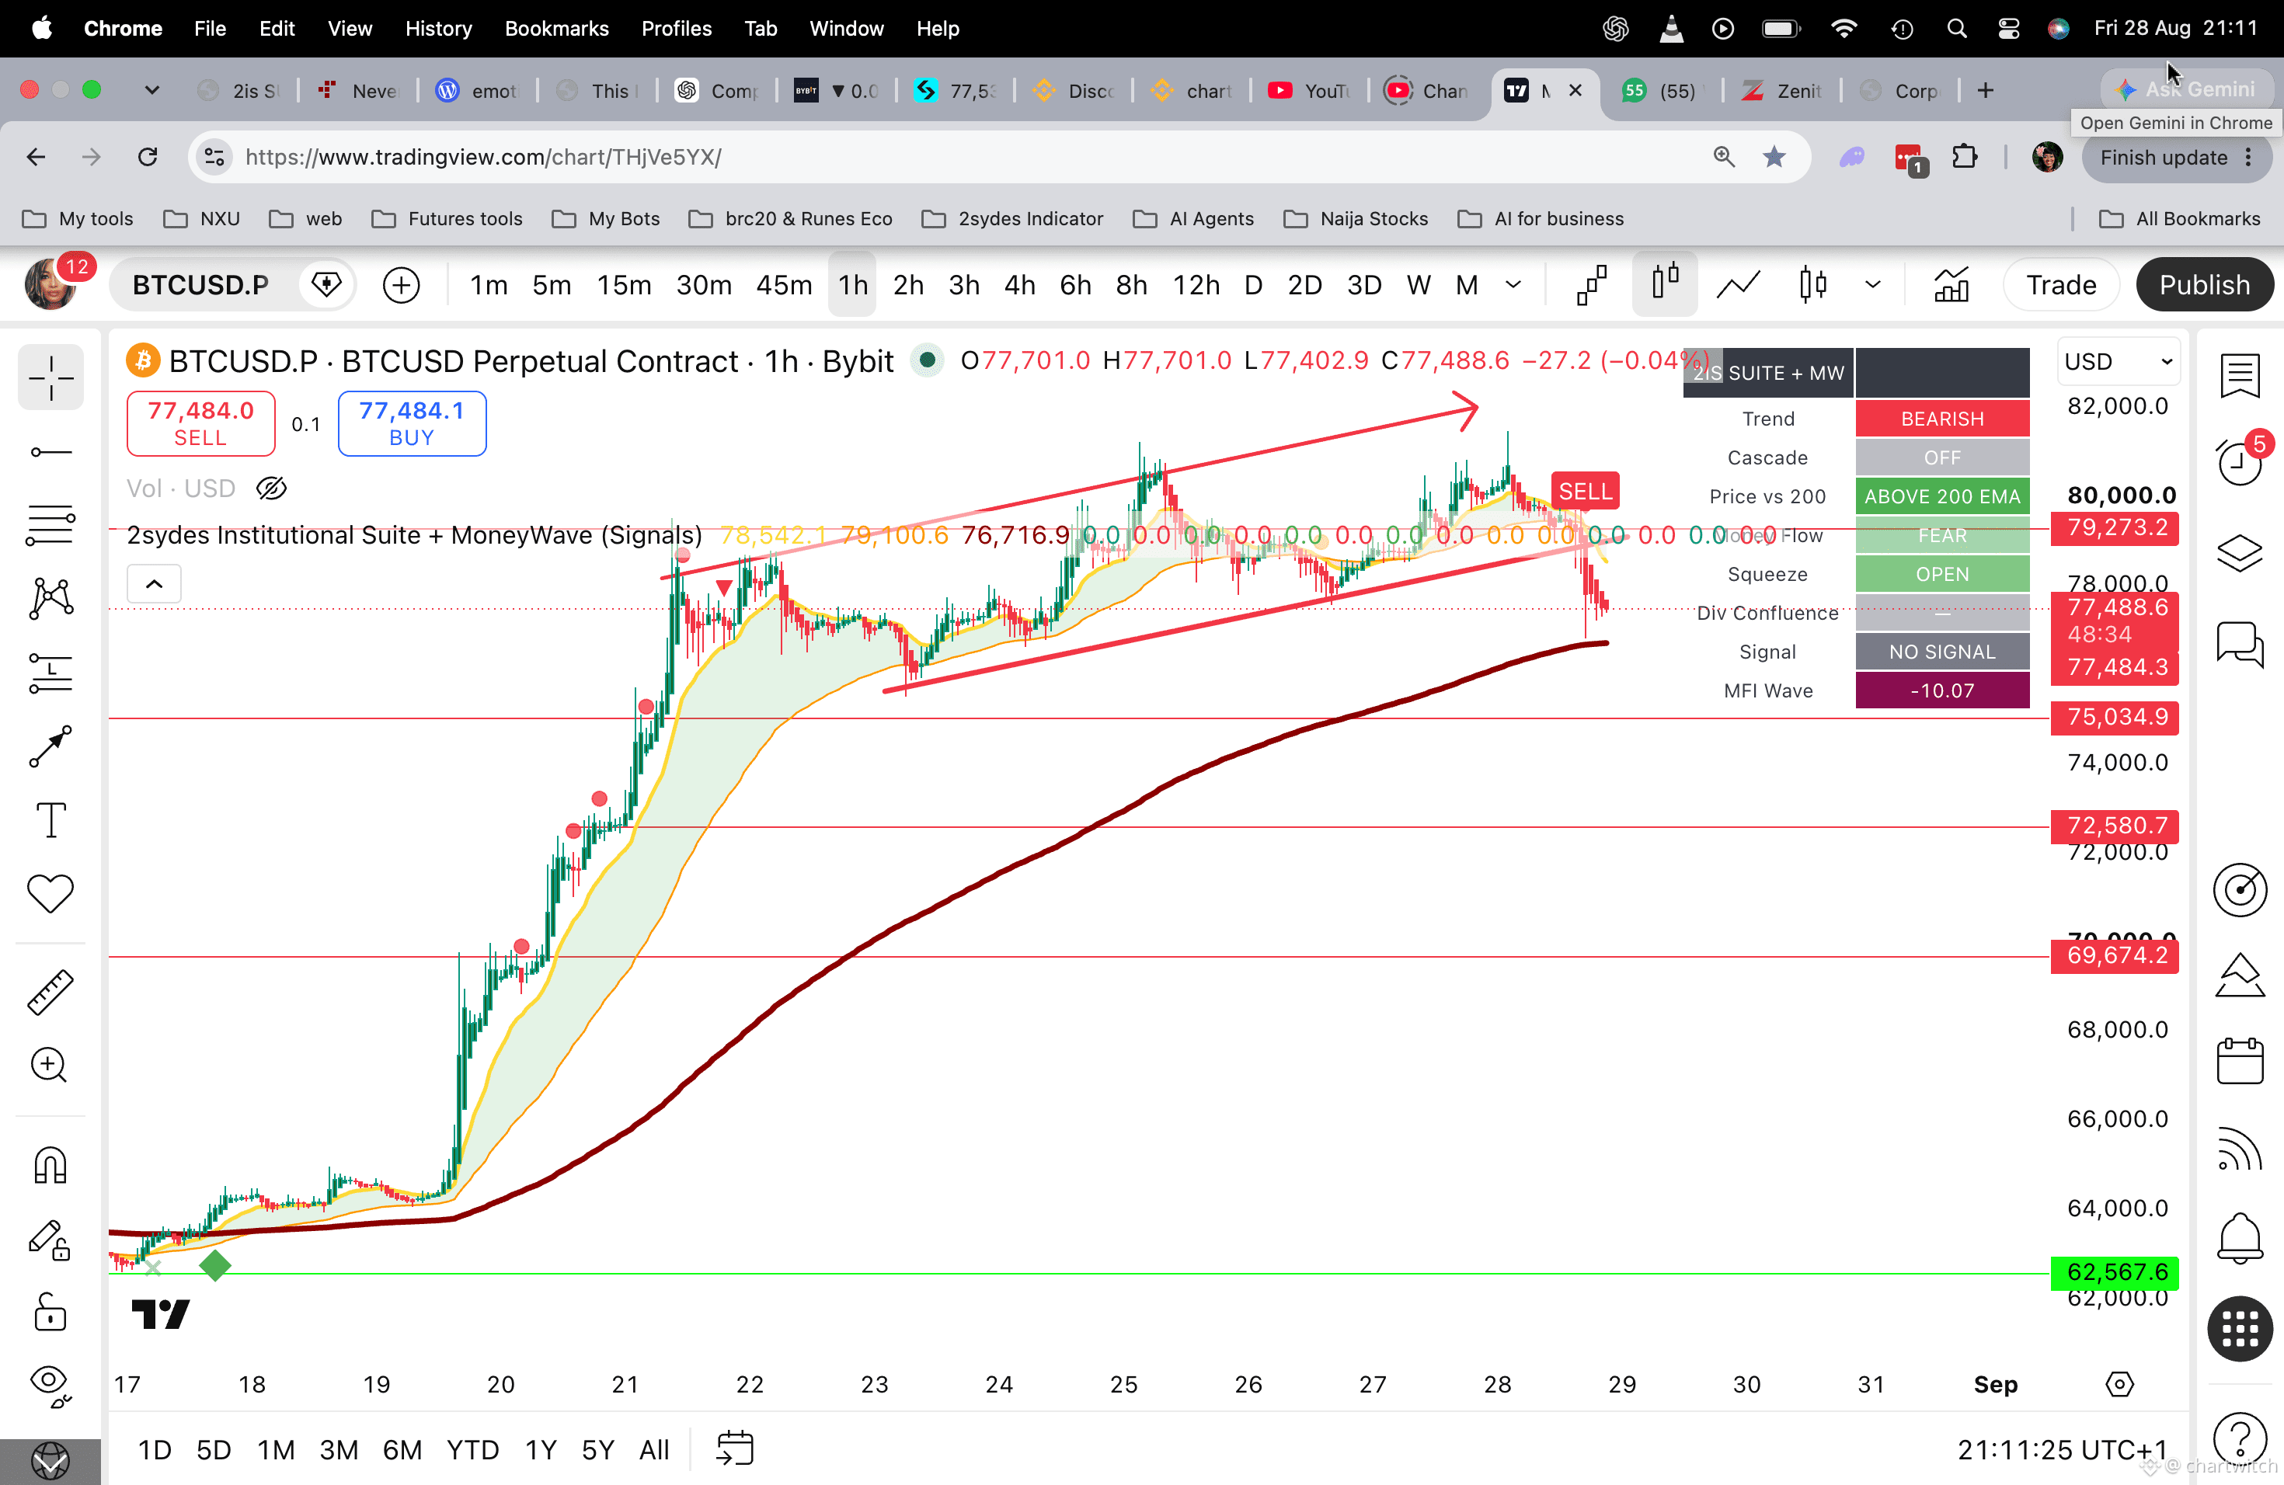Select the Text drawing tool
Viewport: 2284px width, 1485px height.
50,820
